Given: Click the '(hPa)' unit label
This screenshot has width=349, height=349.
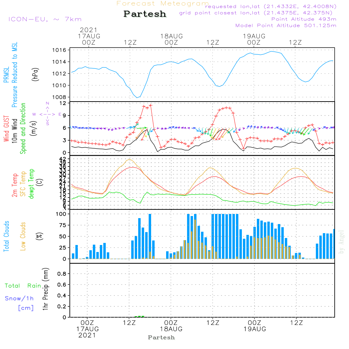Looking at the screenshot, I should pyautogui.click(x=35, y=74).
